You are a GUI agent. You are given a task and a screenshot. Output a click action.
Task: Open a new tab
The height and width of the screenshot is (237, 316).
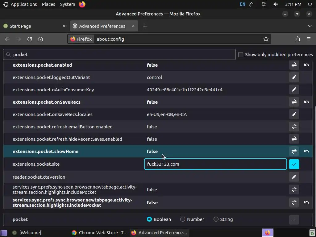(x=145, y=26)
